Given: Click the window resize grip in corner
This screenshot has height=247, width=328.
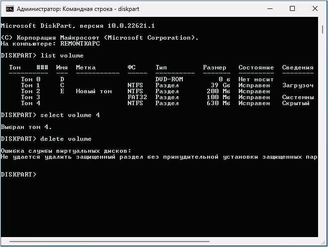Looking at the screenshot, I should click(x=323, y=242).
